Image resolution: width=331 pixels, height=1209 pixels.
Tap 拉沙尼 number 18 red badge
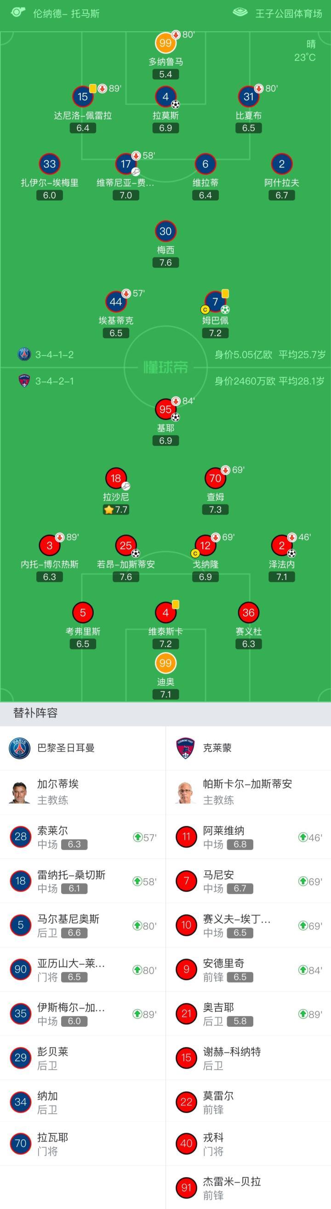116,478
